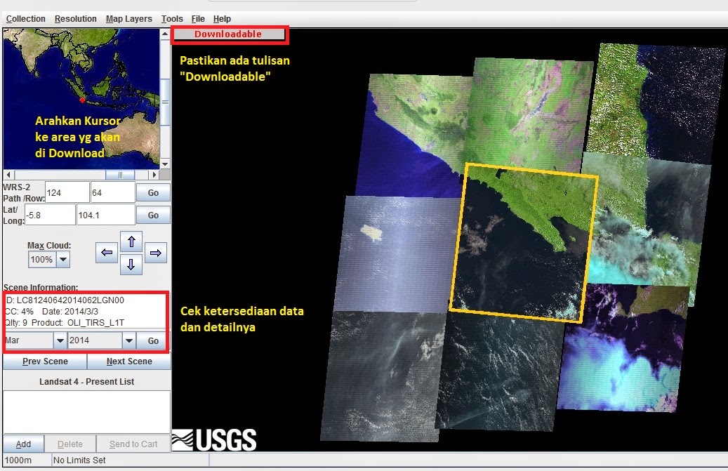Open the Map Layers menu

[128, 18]
